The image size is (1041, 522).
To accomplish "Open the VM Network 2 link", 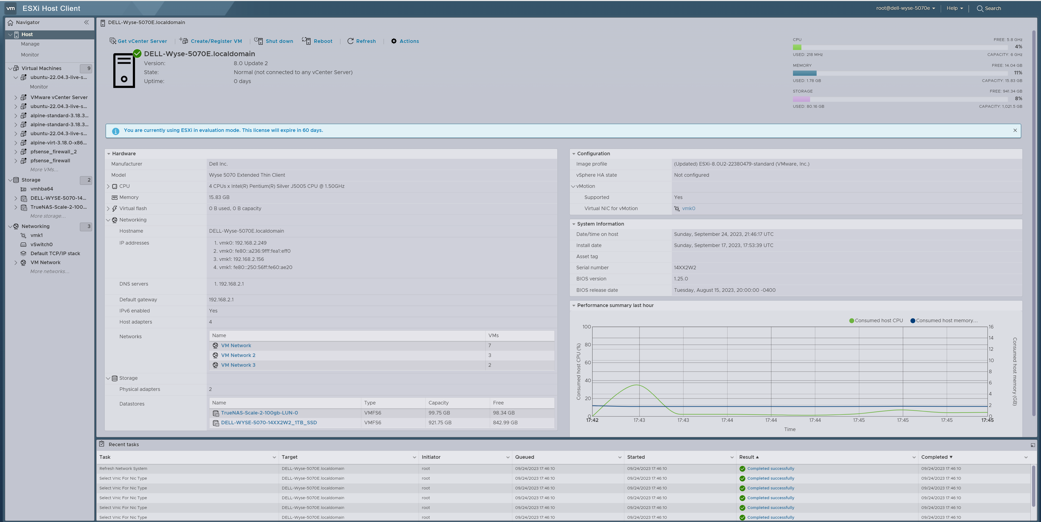I will click(238, 355).
